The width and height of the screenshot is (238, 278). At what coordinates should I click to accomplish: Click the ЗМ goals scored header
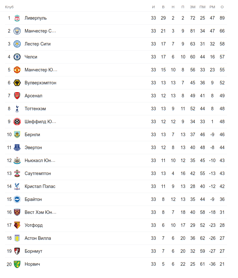192,7
